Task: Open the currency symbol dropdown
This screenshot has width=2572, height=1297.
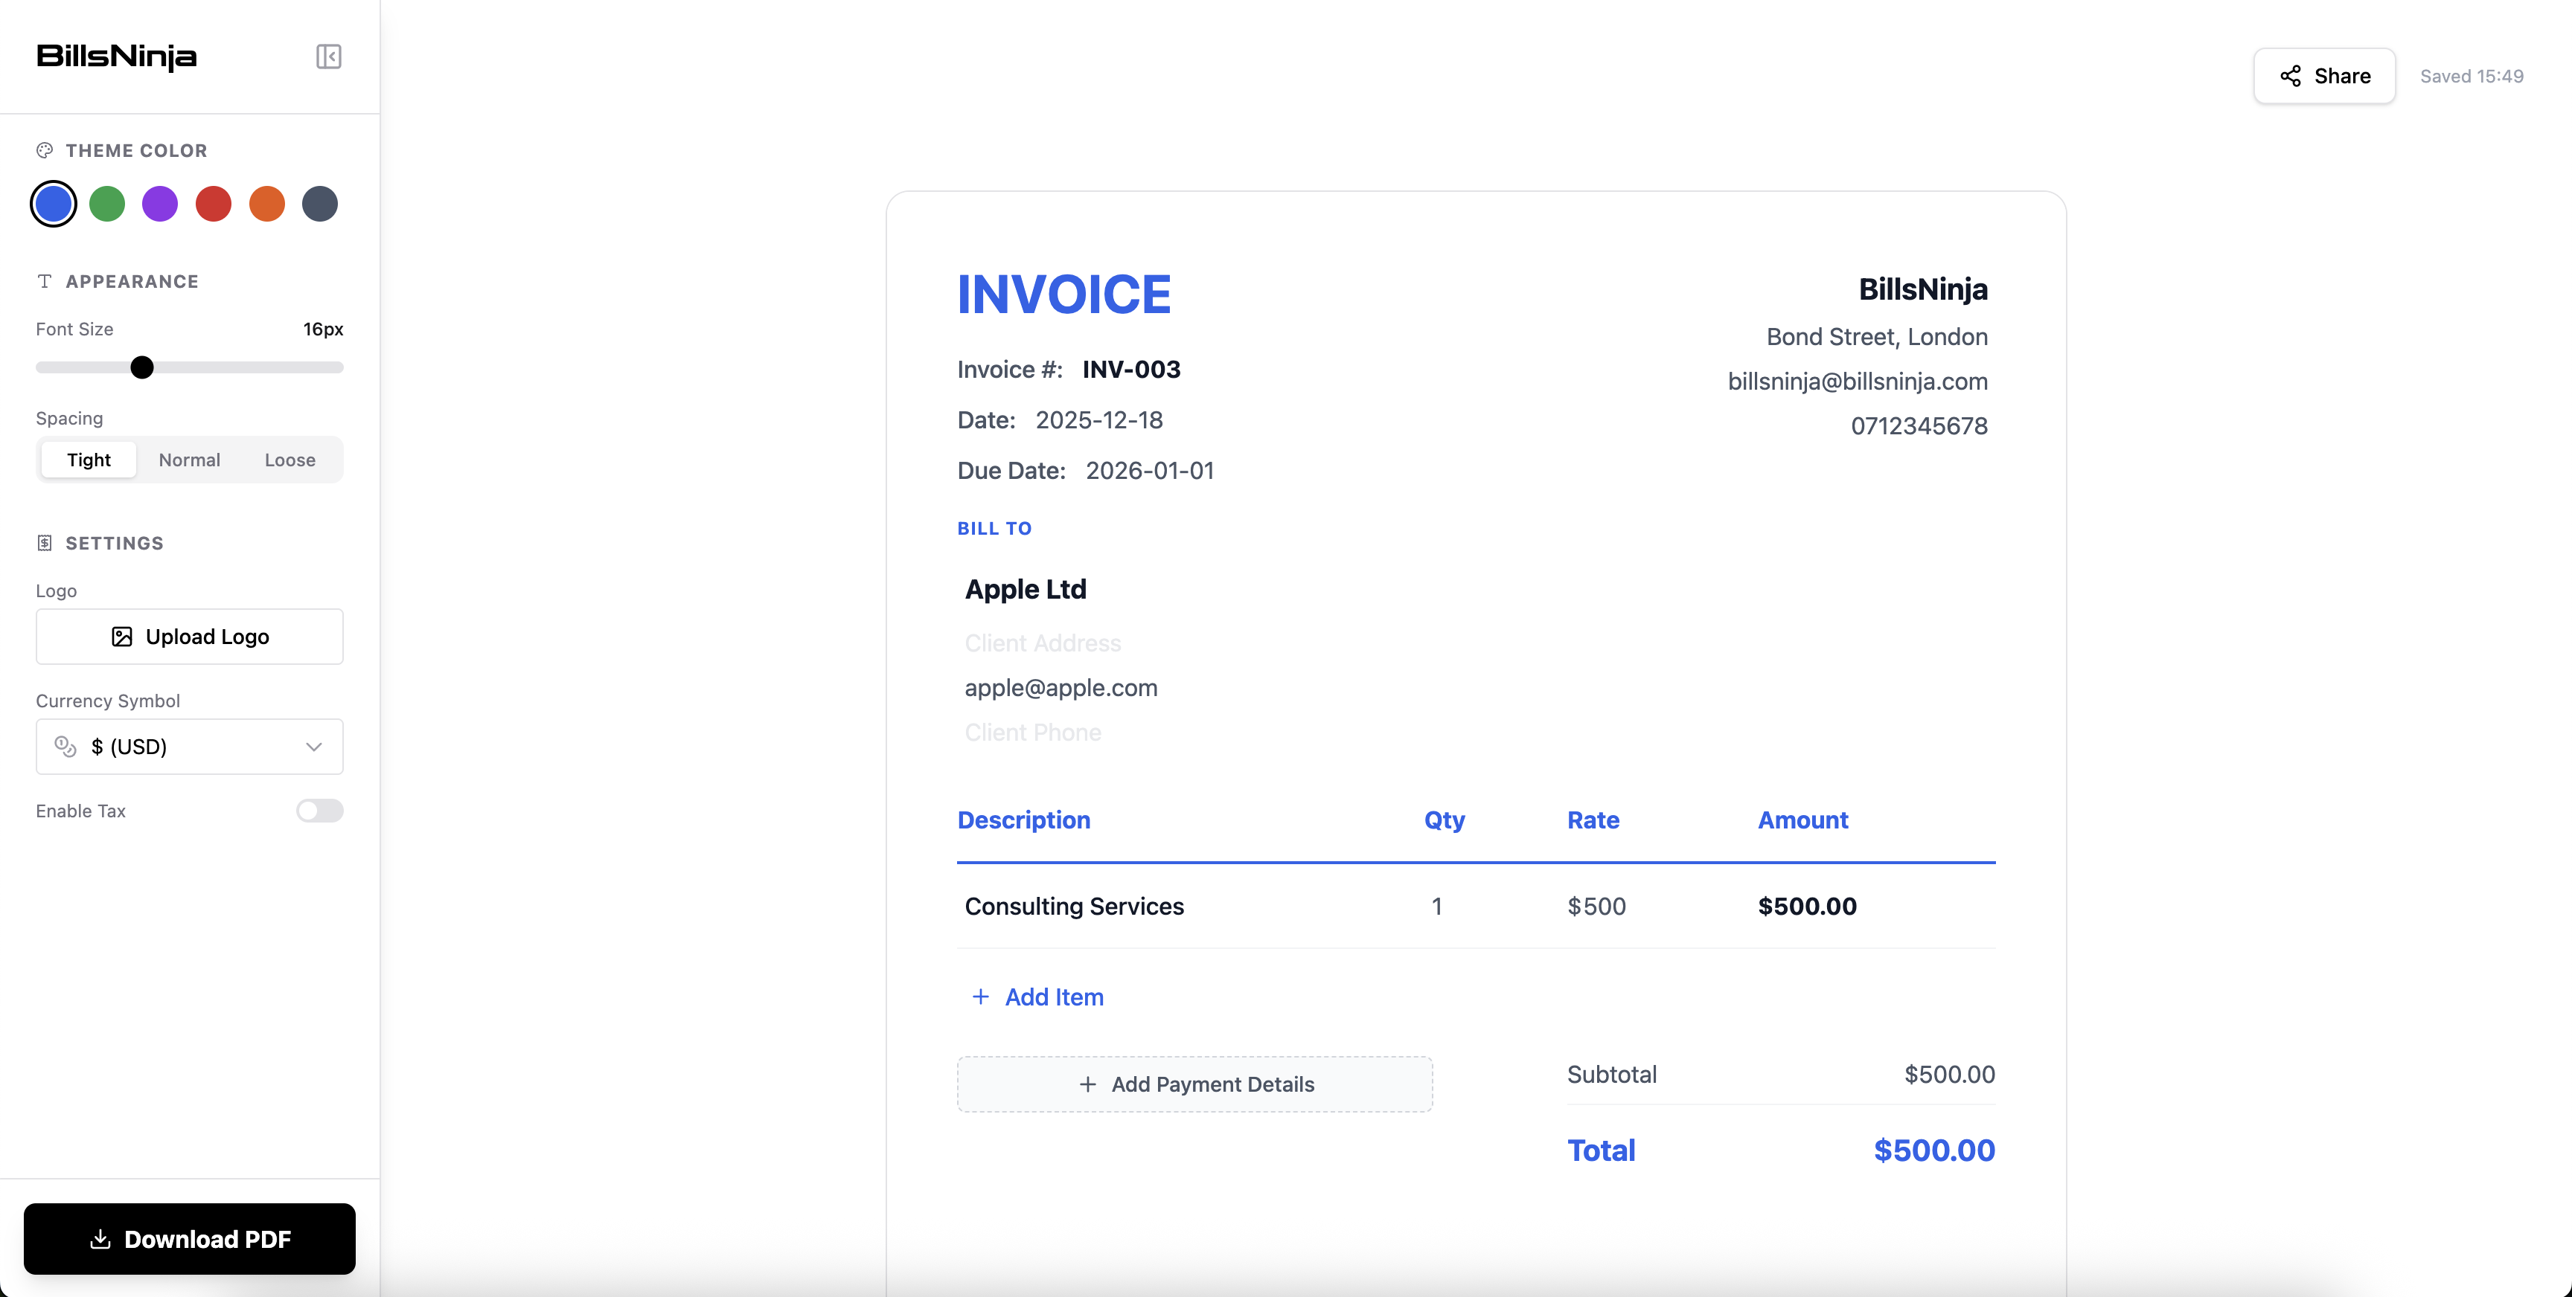Action: pos(189,746)
